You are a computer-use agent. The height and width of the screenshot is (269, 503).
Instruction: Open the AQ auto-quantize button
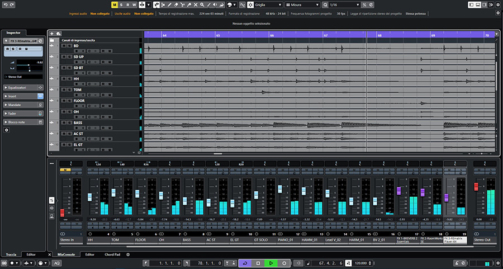[x=57, y=263]
